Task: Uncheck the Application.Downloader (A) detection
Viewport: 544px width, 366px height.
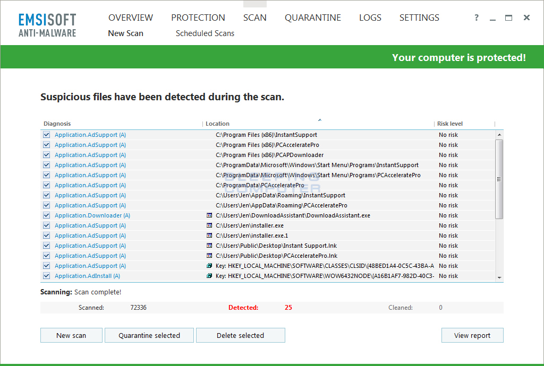Action: click(46, 215)
